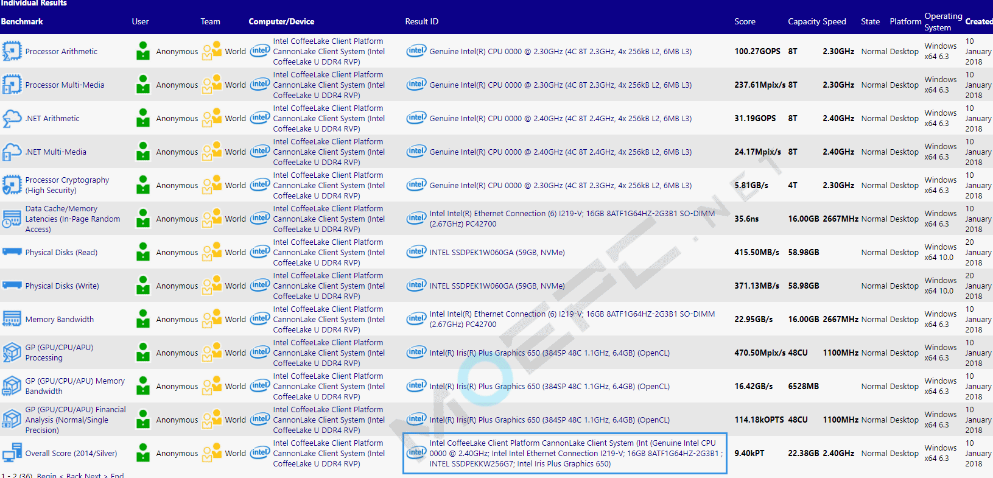
Task: Click Intel logo beside computer name, Processor Multi-Media row
Action: pyautogui.click(x=260, y=84)
